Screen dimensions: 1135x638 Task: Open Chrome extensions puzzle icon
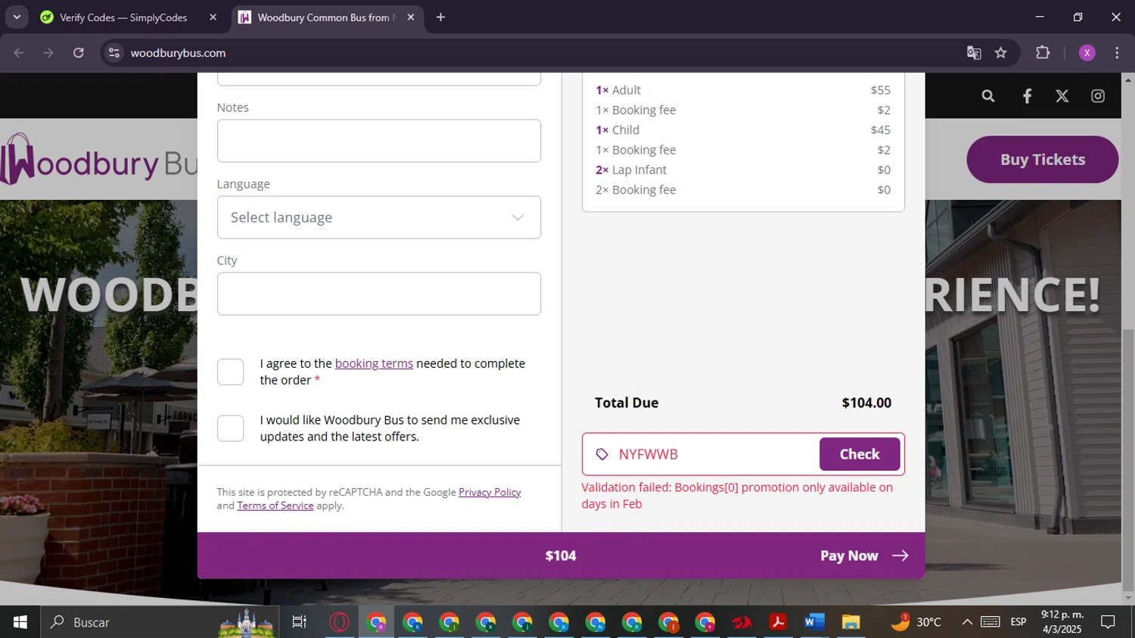click(1043, 53)
